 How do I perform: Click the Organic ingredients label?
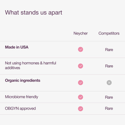[x=23, y=81]
